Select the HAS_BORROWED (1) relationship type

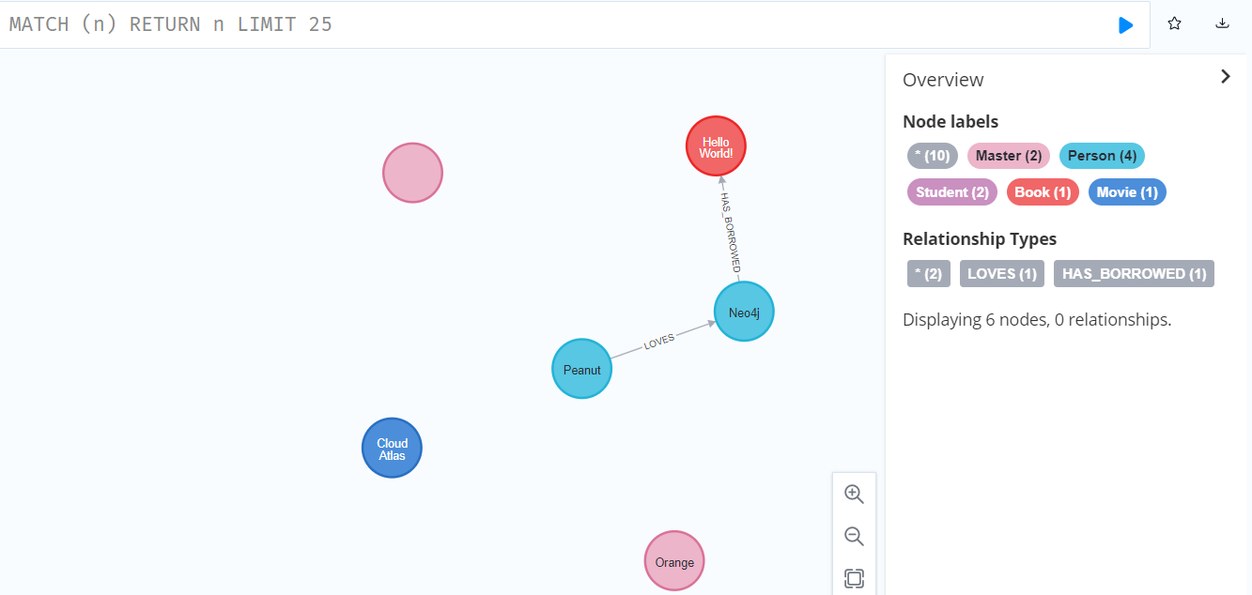click(1133, 274)
